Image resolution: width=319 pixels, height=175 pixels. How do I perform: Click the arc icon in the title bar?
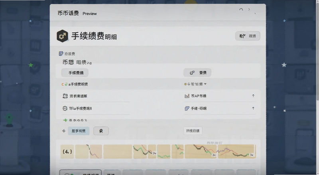pyautogui.click(x=241, y=10)
